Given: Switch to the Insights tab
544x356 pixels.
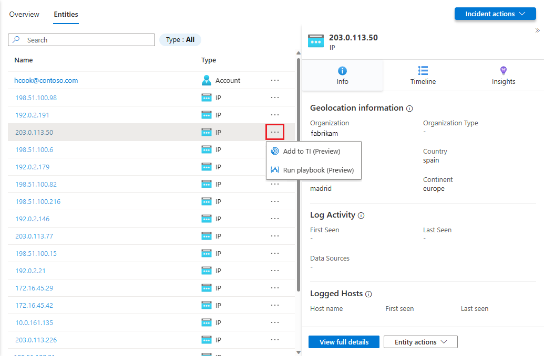Looking at the screenshot, I should pos(503,75).
